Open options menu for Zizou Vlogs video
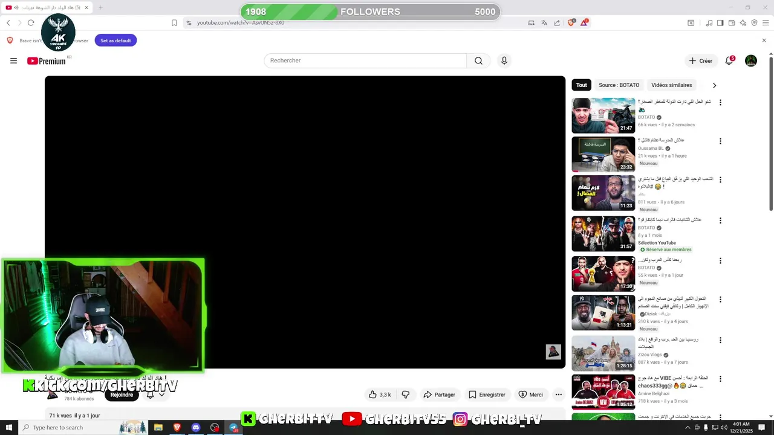This screenshot has width=774, height=435. (x=720, y=340)
